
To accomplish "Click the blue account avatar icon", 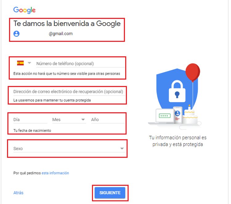I will tap(17, 34).
